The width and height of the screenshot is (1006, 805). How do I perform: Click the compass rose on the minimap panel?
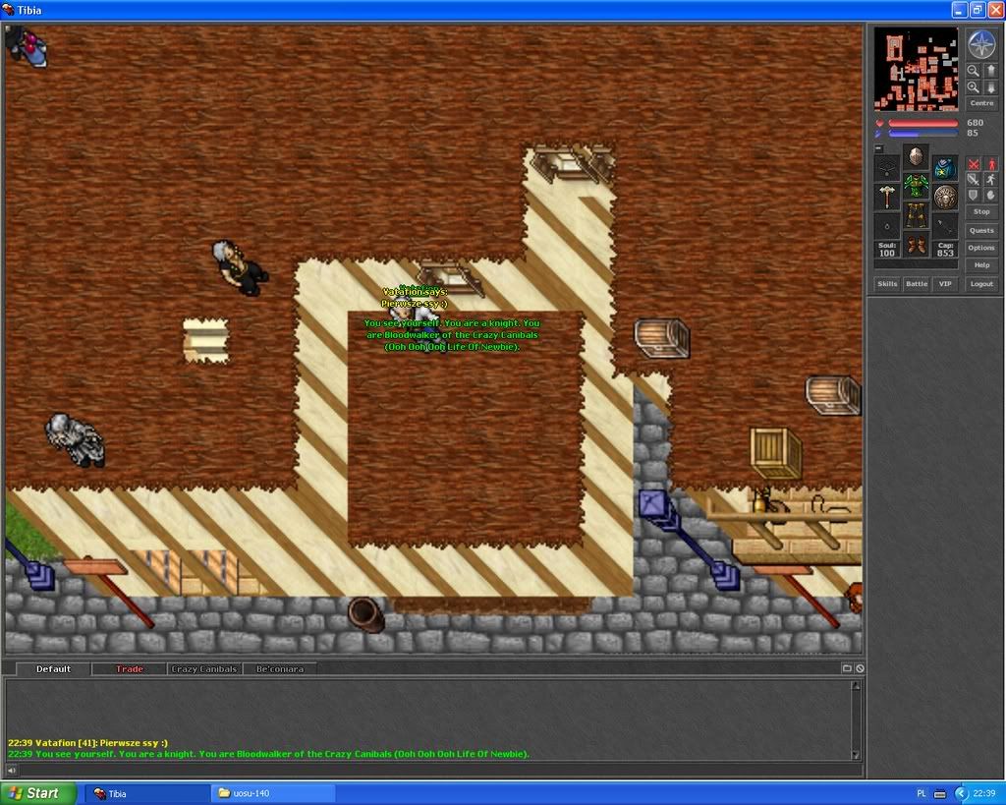(x=981, y=43)
